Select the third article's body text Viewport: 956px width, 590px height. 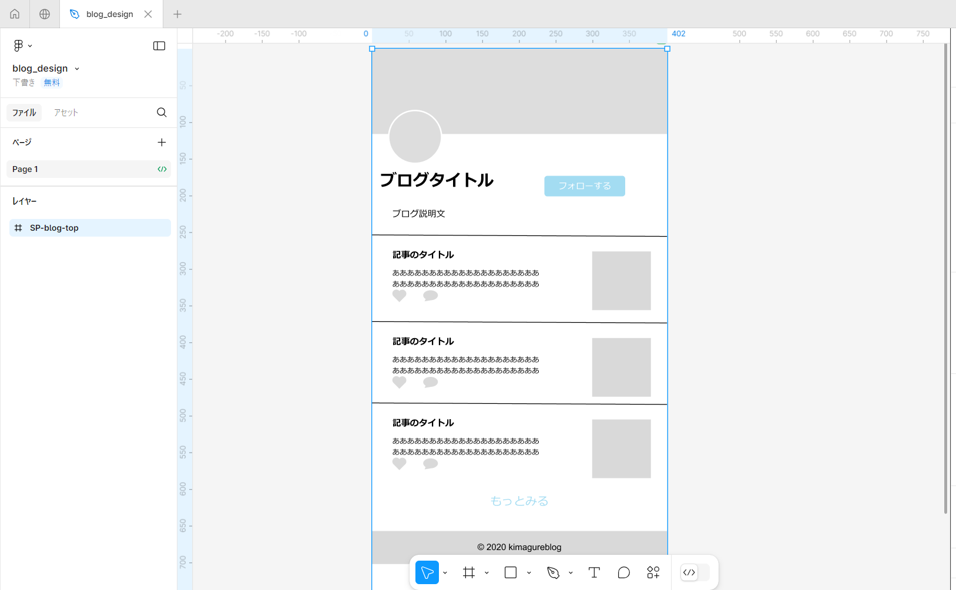(466, 446)
